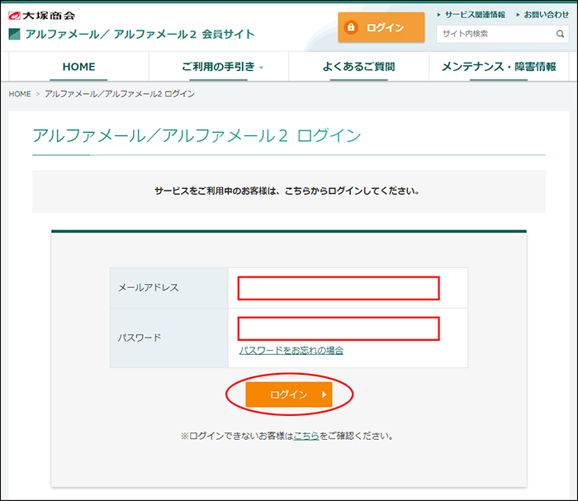
Task: Click the メールアドレス input field
Action: point(339,288)
